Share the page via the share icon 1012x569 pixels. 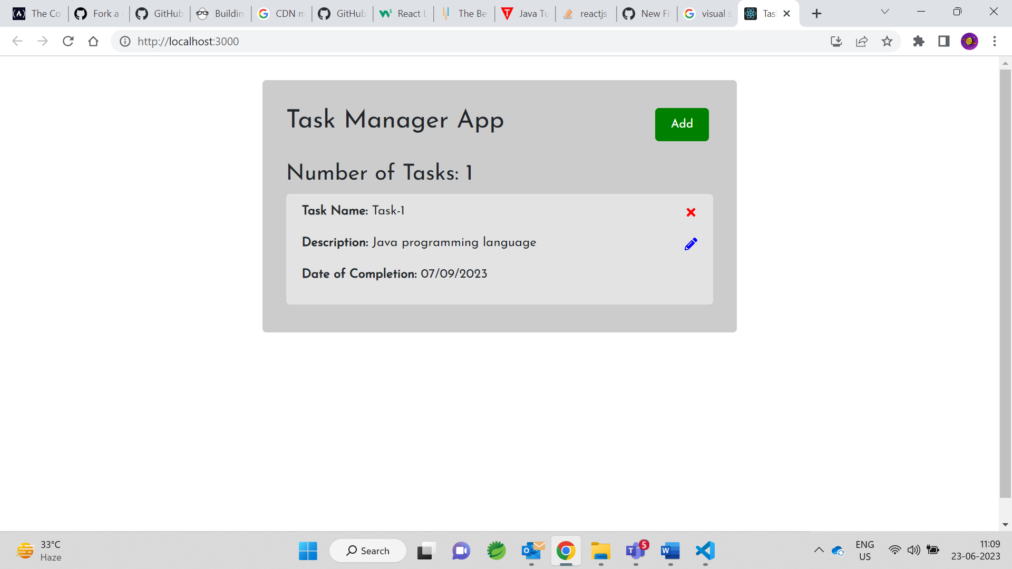coord(861,41)
